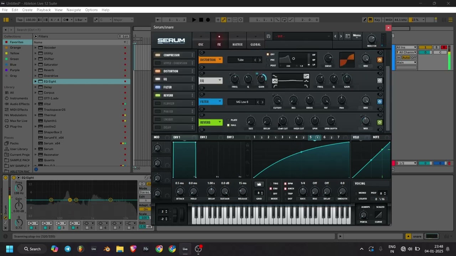
Task: Select the next distortion type after Tube
Action: click(x=260, y=60)
